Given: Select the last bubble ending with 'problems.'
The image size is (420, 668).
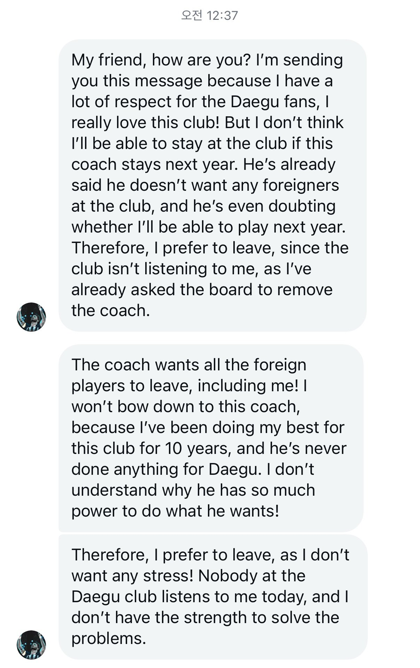Looking at the screenshot, I should (x=212, y=597).
